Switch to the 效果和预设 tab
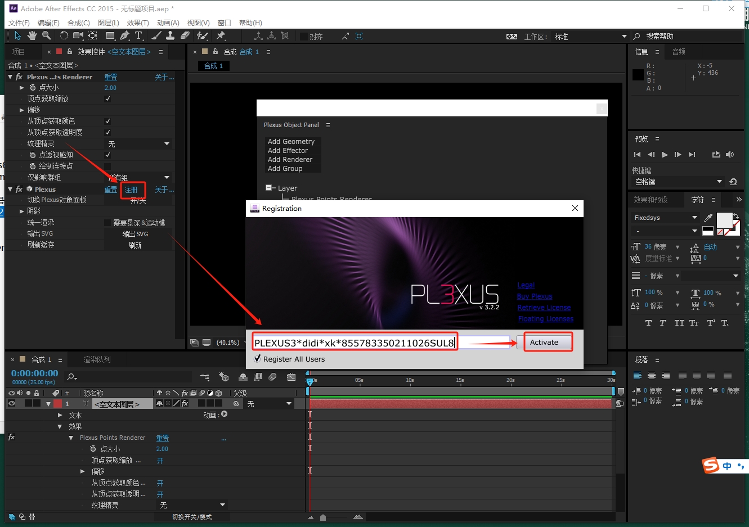 651,200
